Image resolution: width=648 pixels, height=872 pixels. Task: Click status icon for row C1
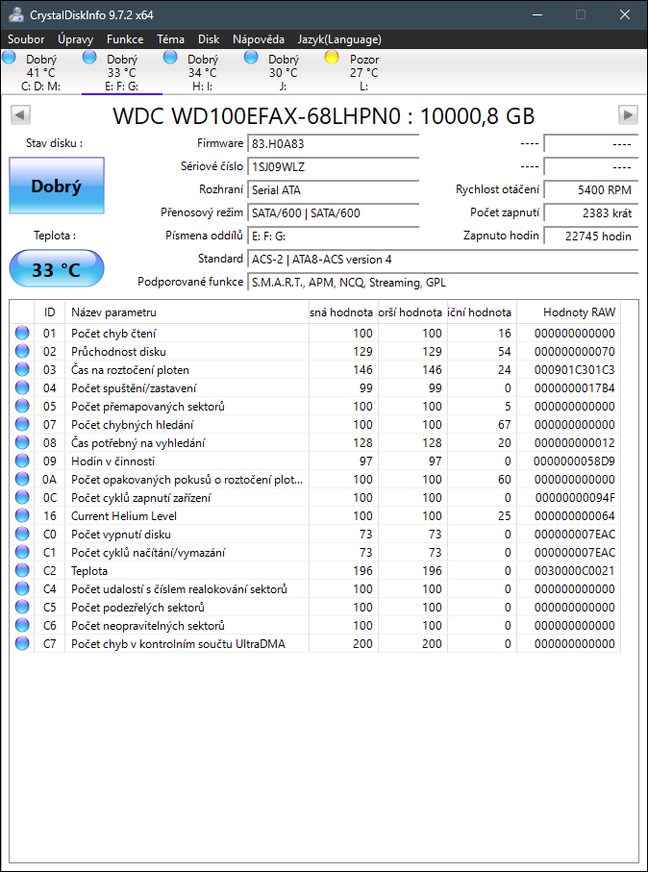22,552
